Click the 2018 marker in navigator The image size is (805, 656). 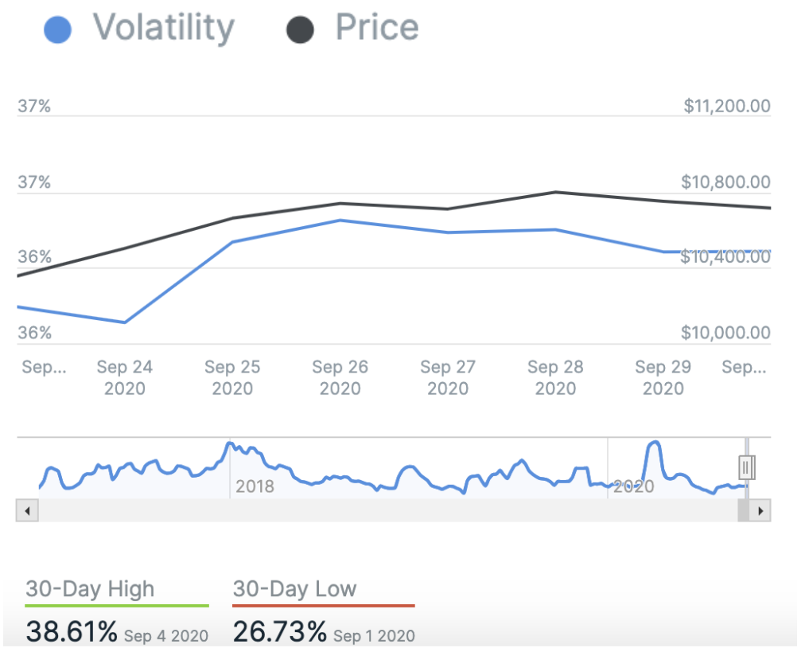point(255,486)
